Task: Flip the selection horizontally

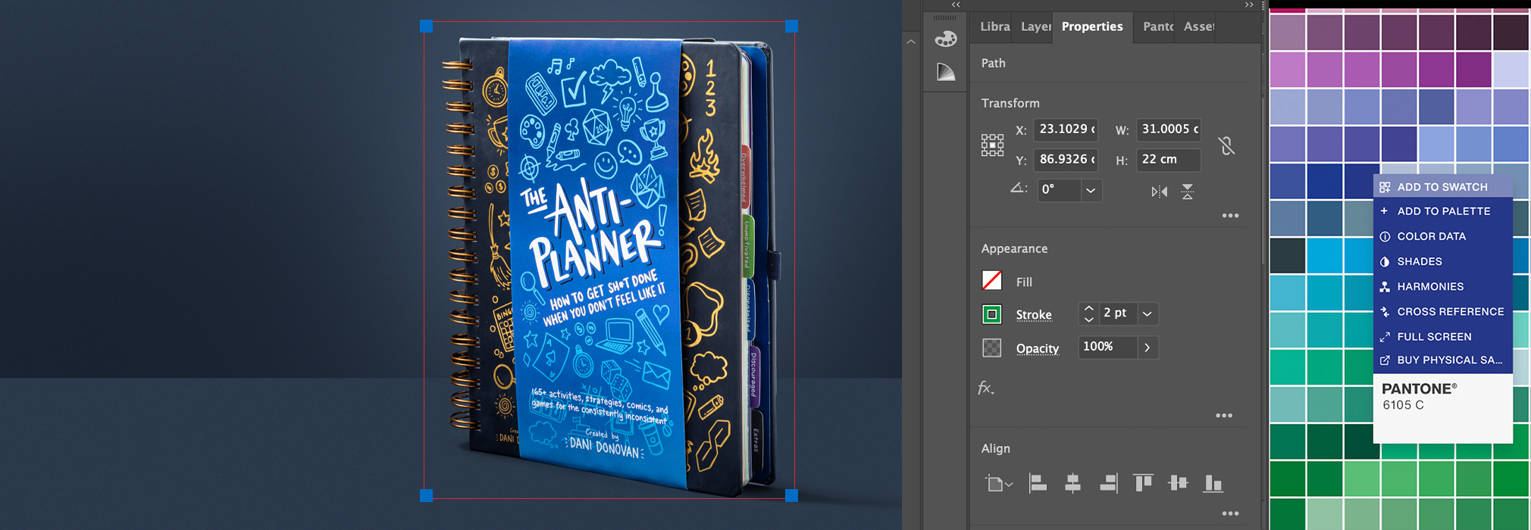Action: 1159,192
